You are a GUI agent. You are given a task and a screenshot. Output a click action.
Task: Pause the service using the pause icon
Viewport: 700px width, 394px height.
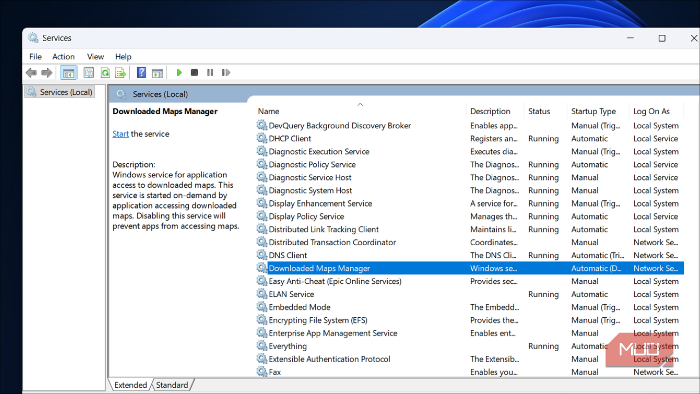coord(210,73)
